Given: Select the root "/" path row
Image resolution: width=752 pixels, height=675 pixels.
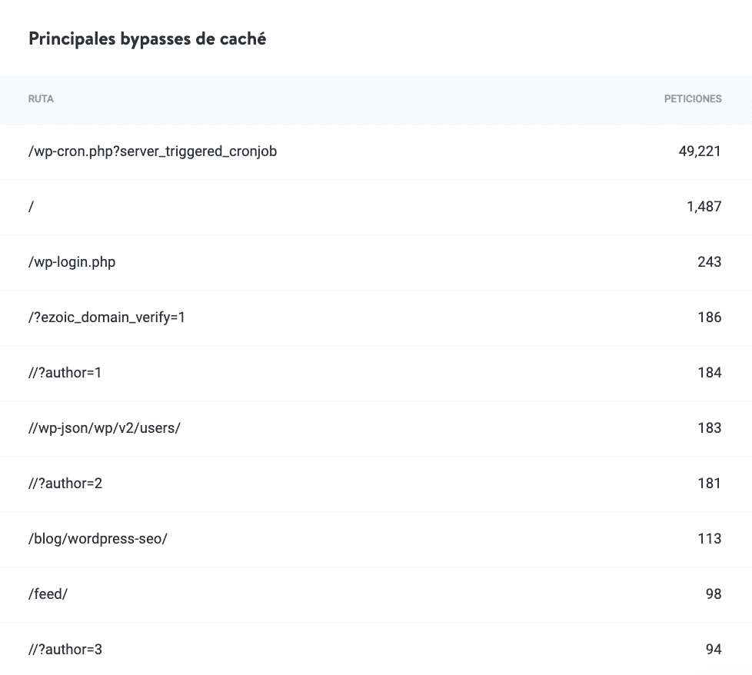Looking at the screenshot, I should point(32,207).
